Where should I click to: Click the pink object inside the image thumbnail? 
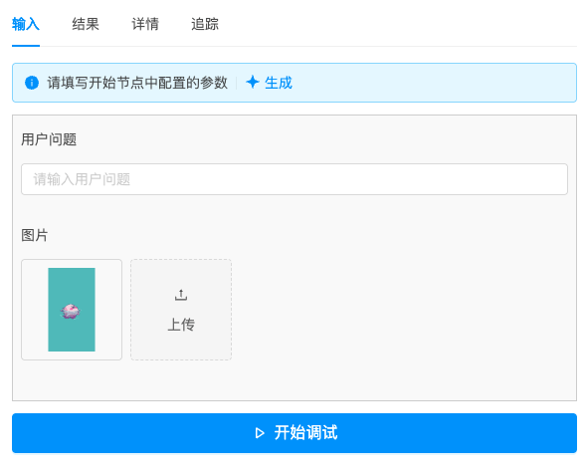pos(71,312)
